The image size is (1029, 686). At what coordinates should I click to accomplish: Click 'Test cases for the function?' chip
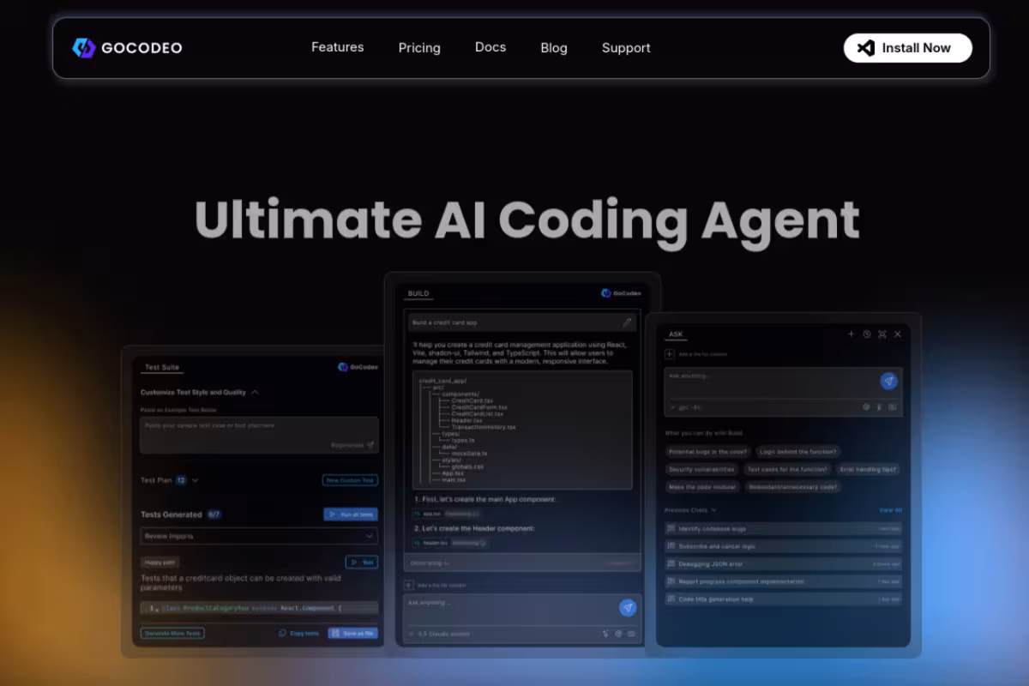[787, 469]
